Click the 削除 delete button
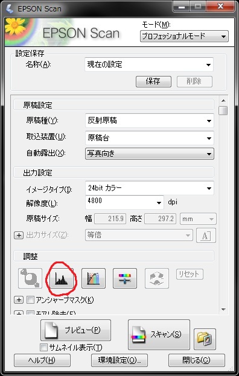239x376 pixels. pos(194,81)
